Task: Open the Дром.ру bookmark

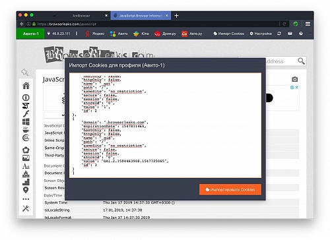Action: tap(165, 34)
